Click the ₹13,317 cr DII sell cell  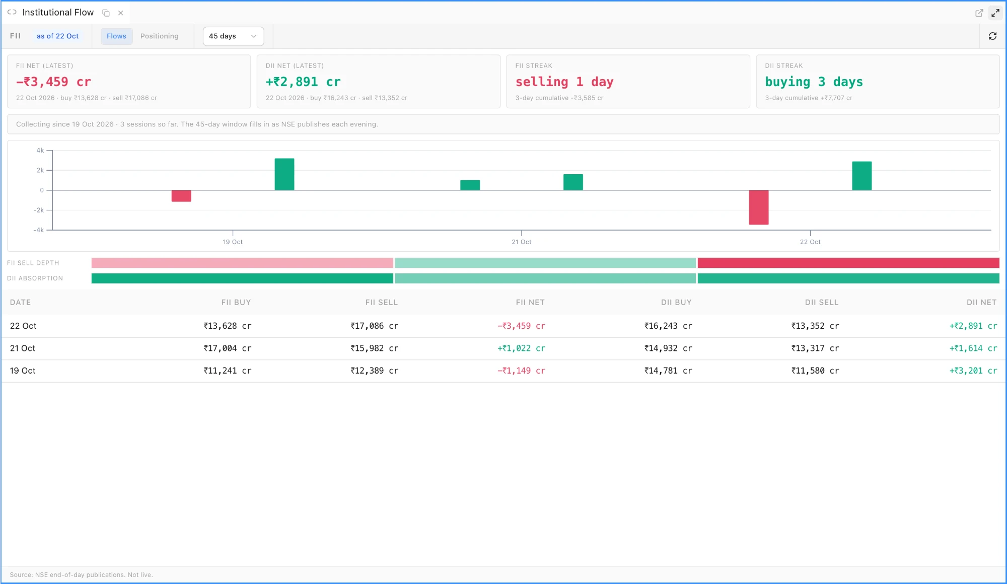(816, 348)
